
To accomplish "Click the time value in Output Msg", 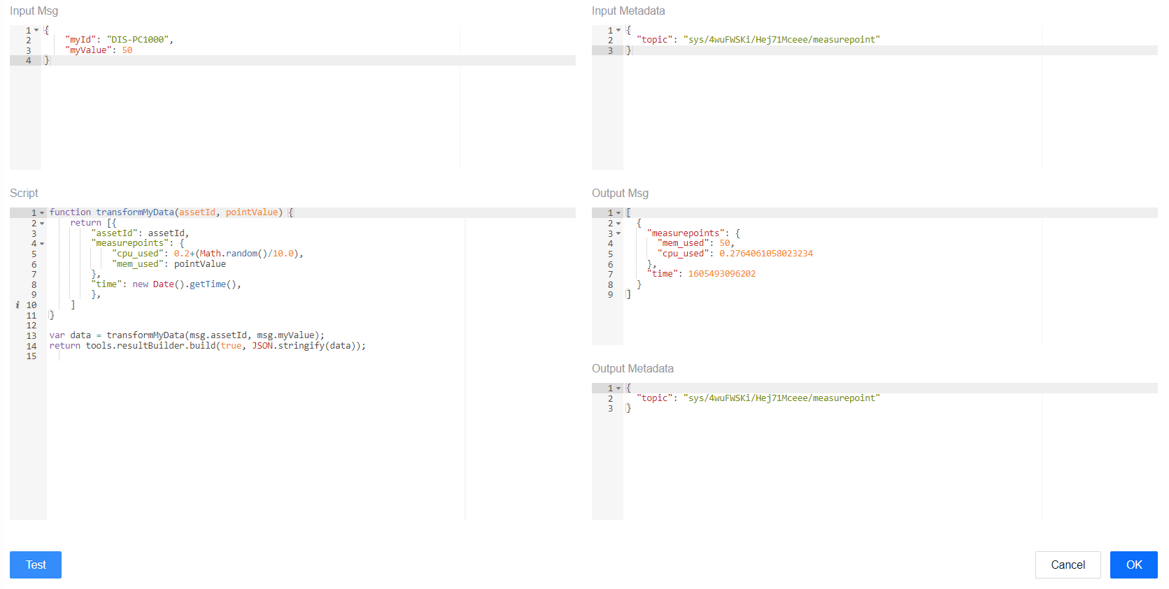I will point(721,274).
